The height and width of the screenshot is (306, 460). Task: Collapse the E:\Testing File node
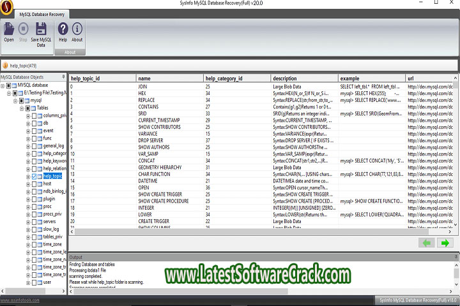(9, 94)
